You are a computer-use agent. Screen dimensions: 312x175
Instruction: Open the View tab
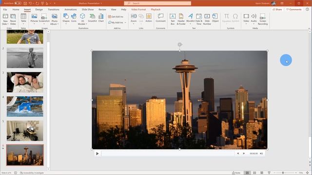coord(114,10)
